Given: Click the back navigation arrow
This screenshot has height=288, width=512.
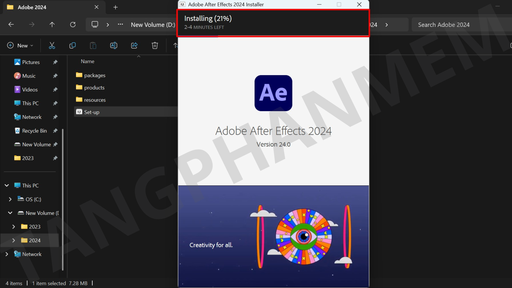Looking at the screenshot, I should pos(11,24).
